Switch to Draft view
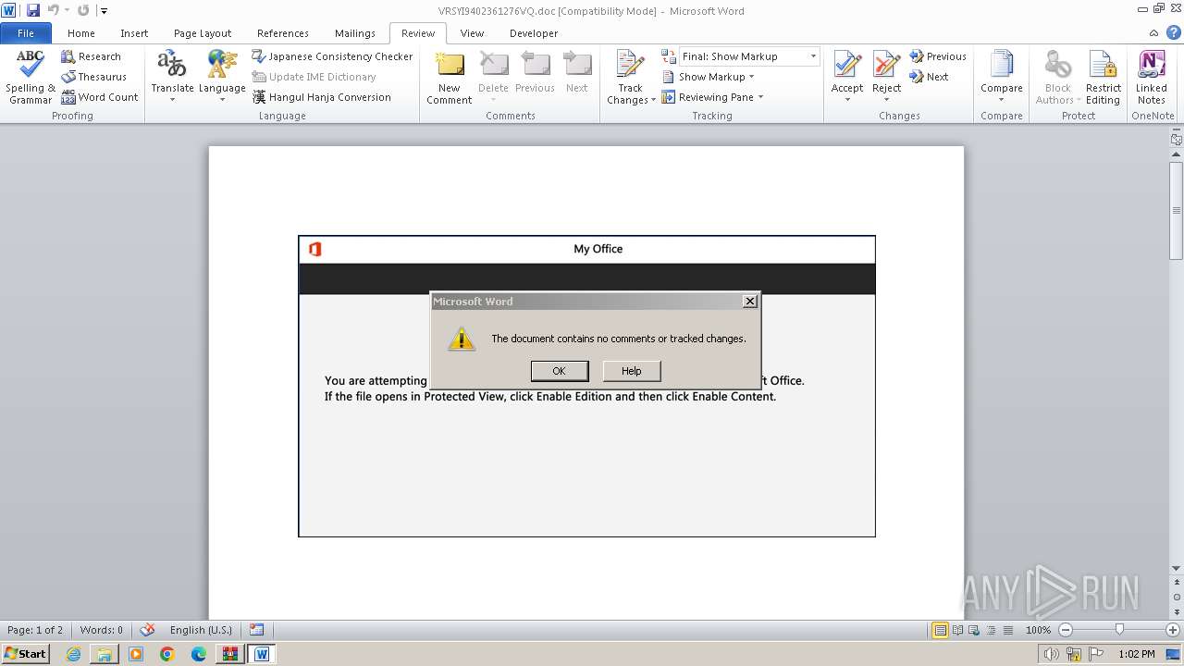The width and height of the screenshot is (1184, 666). pos(1006,630)
